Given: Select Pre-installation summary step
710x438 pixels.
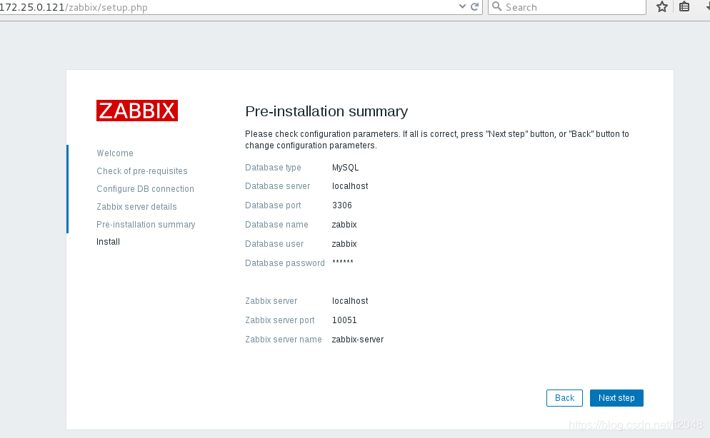Looking at the screenshot, I should pyautogui.click(x=146, y=225).
